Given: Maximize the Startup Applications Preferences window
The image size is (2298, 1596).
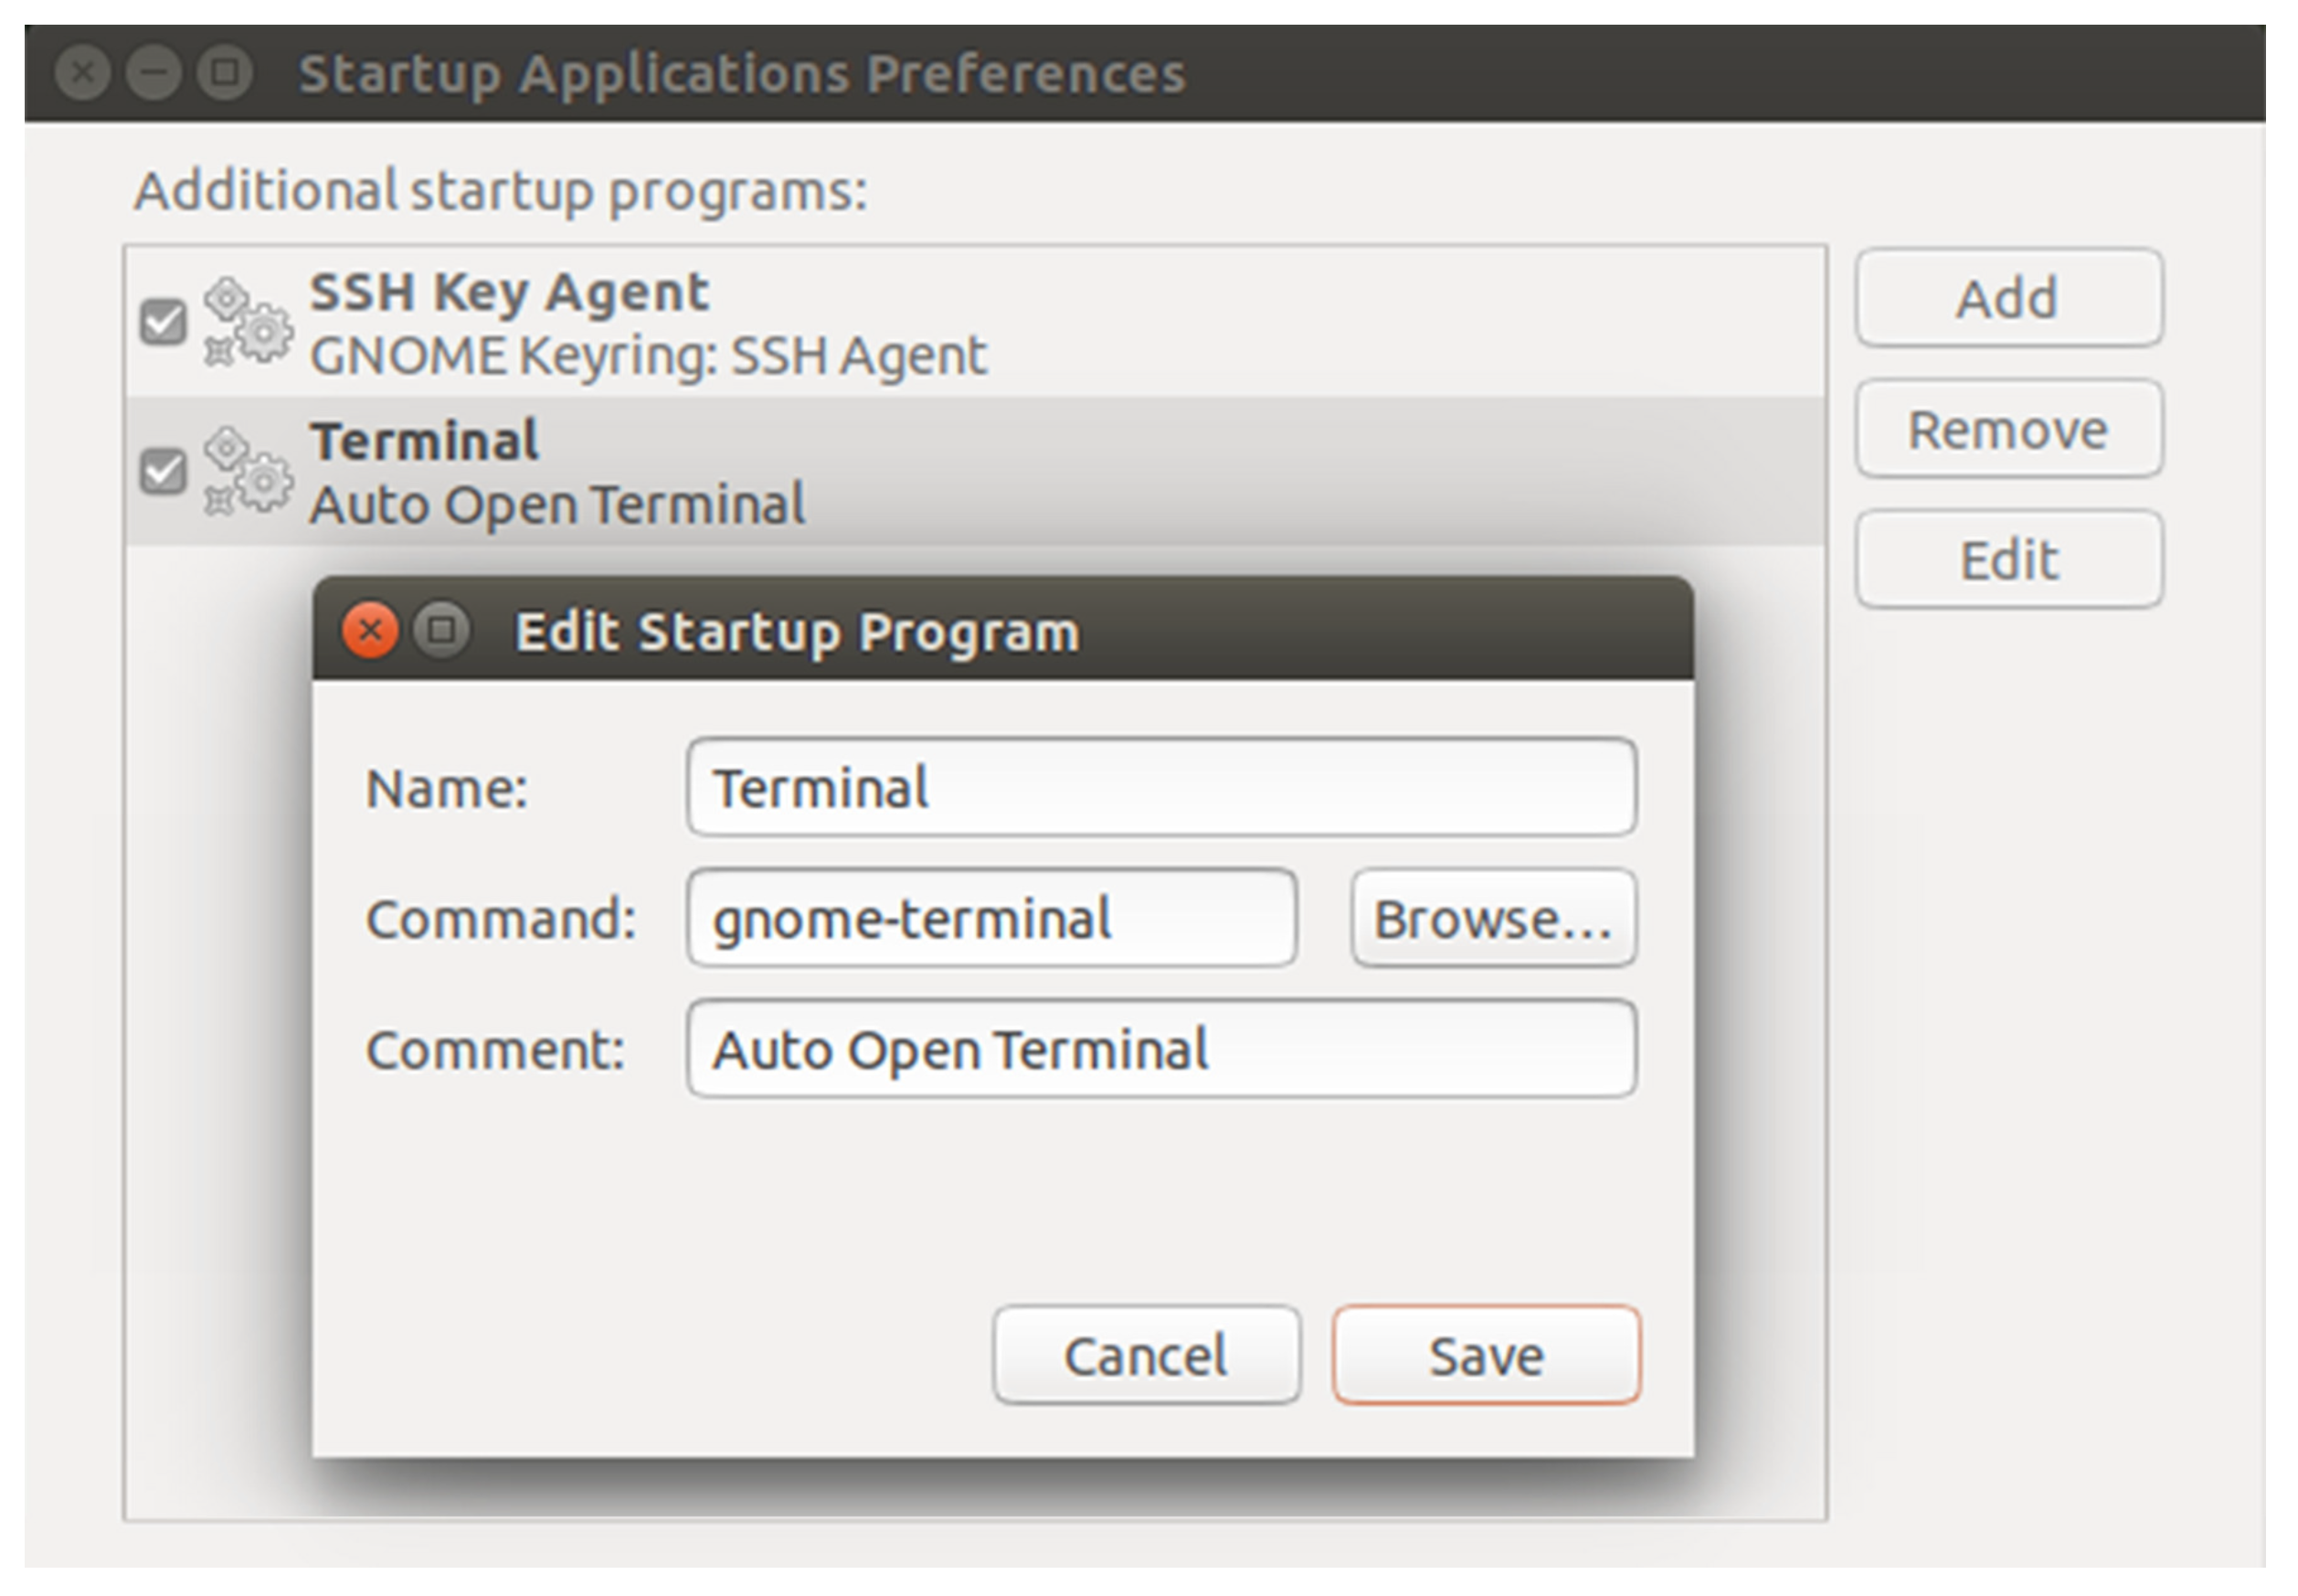Looking at the screenshot, I should click(225, 73).
